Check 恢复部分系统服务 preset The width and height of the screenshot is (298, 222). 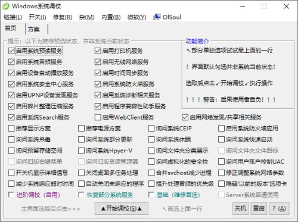pyautogui.click(x=81, y=195)
